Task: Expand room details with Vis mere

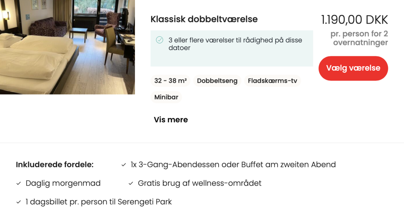Action: (171, 120)
